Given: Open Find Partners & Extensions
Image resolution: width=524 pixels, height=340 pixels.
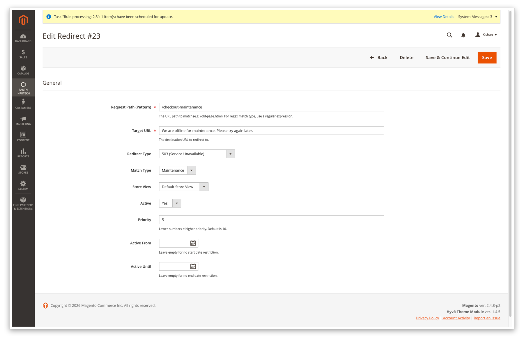Looking at the screenshot, I should [x=23, y=203].
